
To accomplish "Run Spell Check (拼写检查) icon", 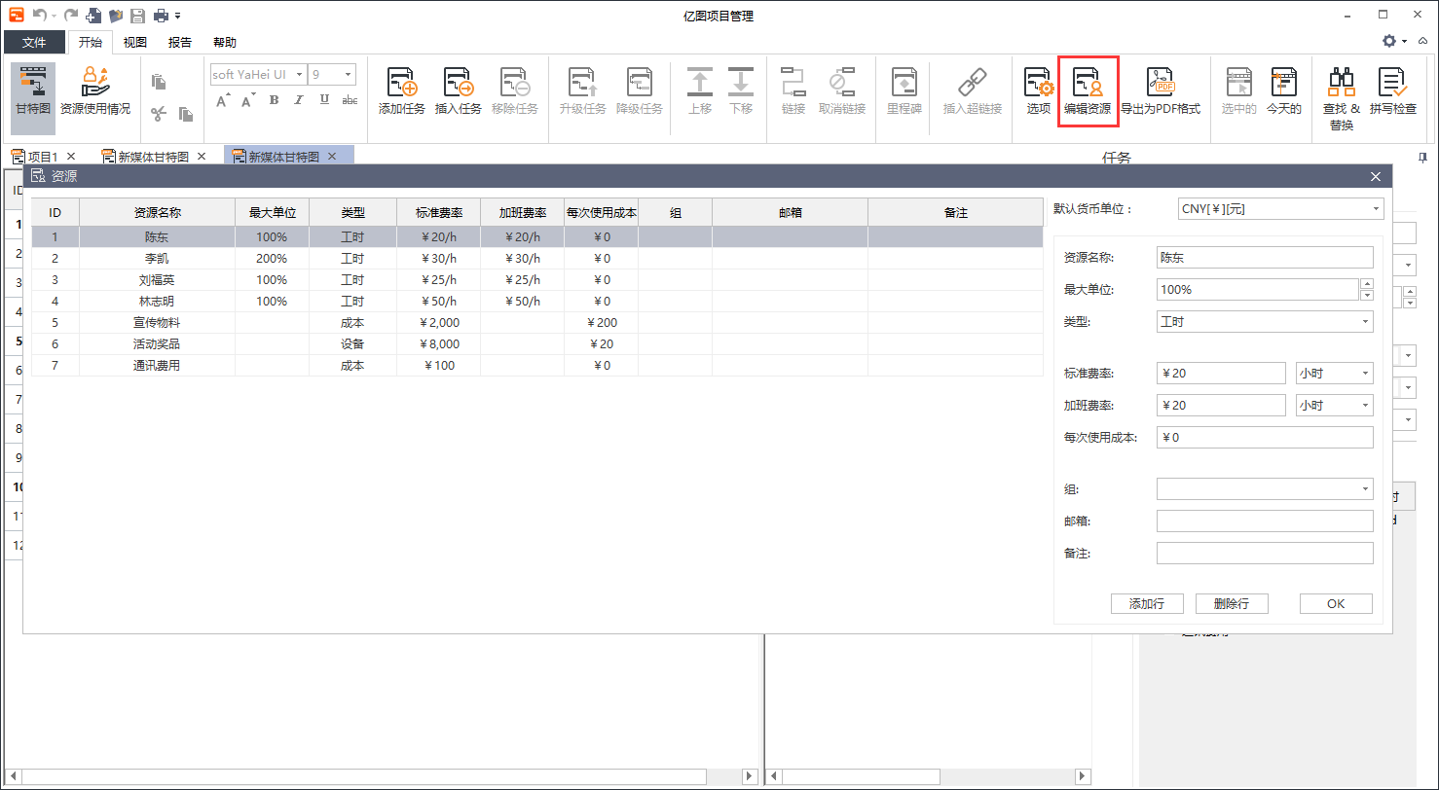I will pyautogui.click(x=1392, y=91).
